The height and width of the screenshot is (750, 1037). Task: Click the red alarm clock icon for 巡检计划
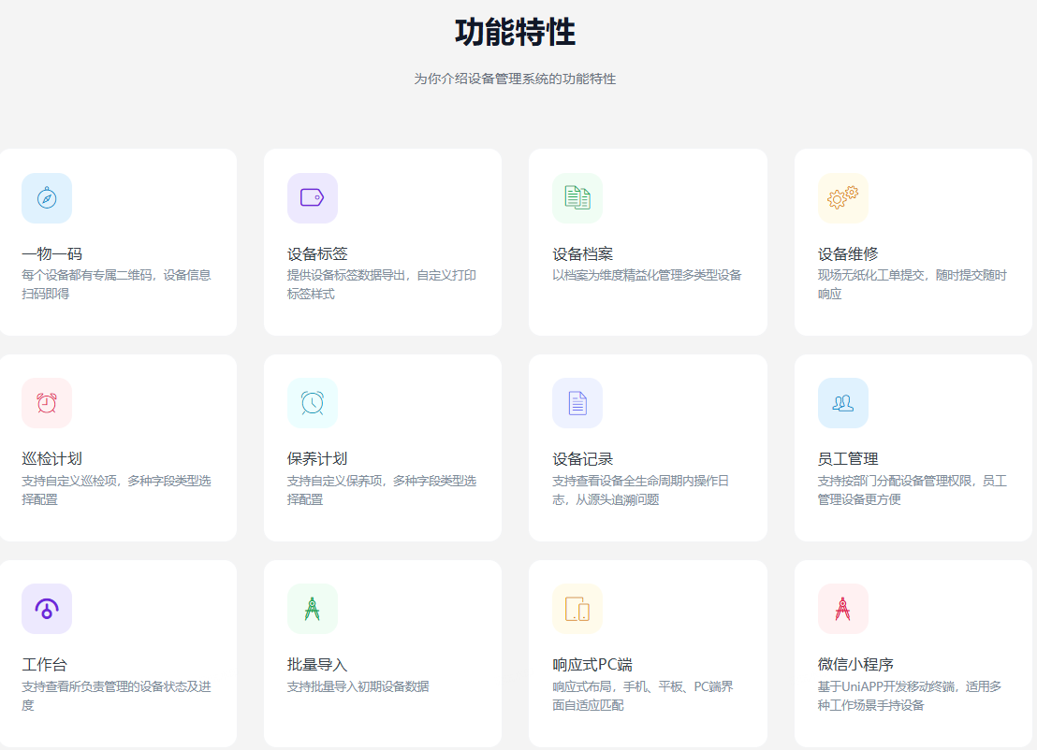click(47, 403)
